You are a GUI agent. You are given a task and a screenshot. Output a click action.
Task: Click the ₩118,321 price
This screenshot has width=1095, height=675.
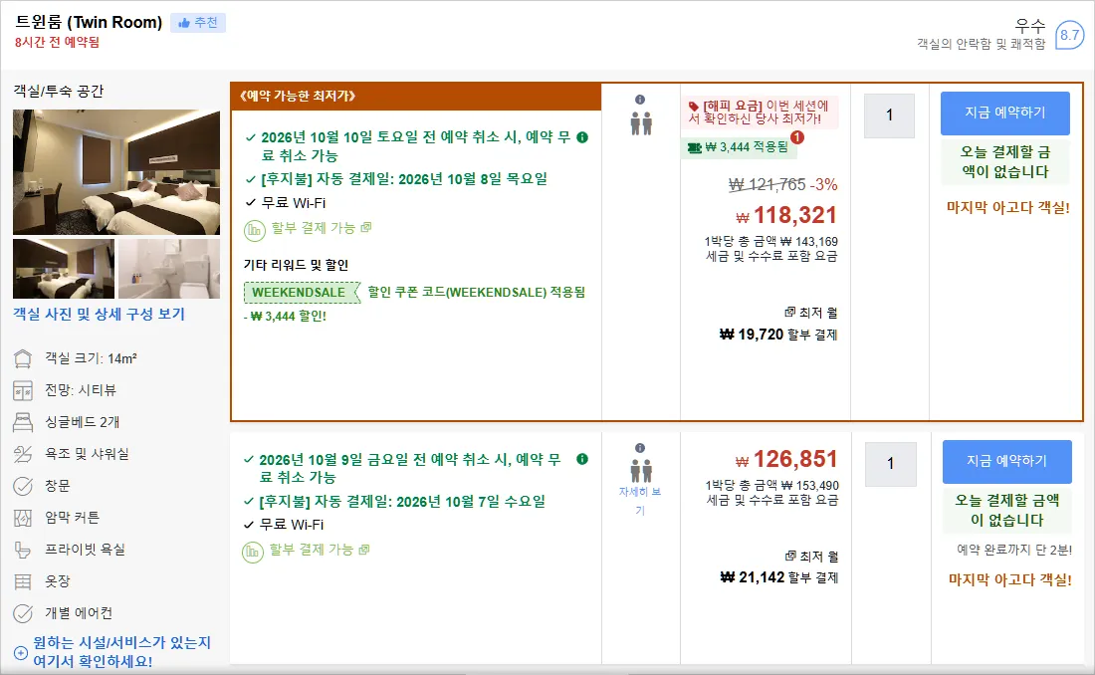(786, 215)
